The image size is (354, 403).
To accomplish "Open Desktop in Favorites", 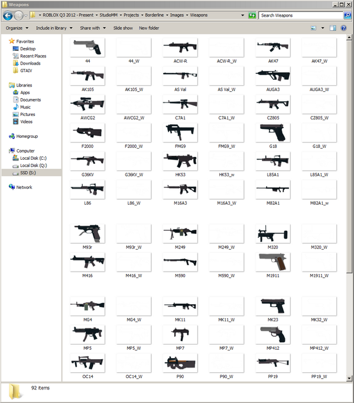I will [24, 49].
